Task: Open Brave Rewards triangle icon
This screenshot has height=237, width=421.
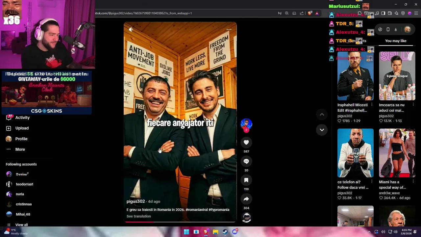Action: point(317,13)
